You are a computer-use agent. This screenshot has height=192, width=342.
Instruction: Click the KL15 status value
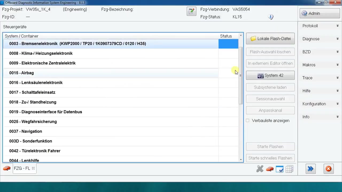tap(237, 17)
